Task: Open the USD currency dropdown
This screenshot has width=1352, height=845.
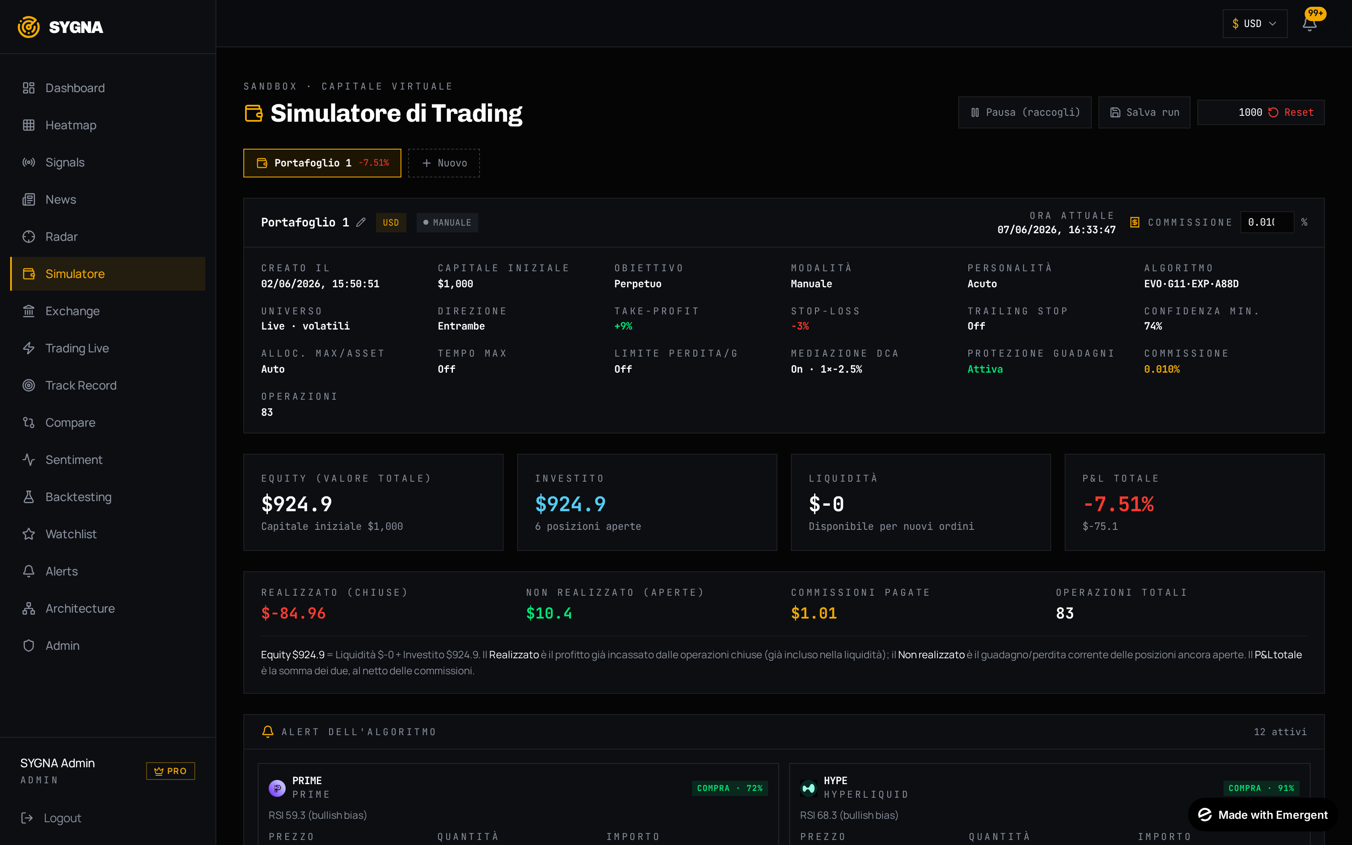Action: (x=1254, y=24)
